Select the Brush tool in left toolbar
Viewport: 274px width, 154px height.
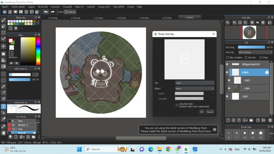tap(3, 20)
